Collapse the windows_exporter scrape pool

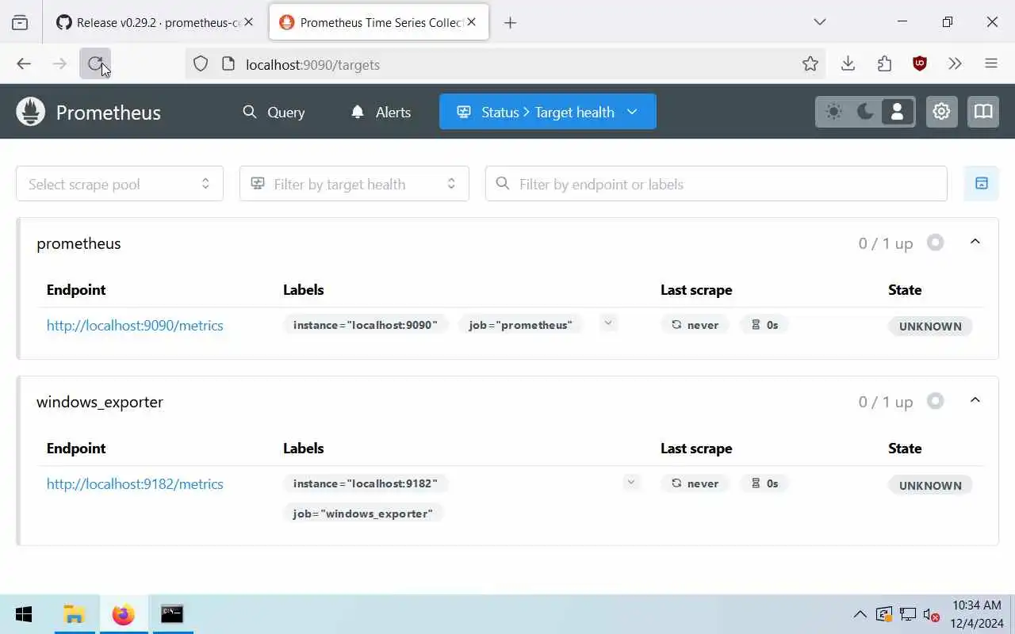pyautogui.click(x=975, y=401)
